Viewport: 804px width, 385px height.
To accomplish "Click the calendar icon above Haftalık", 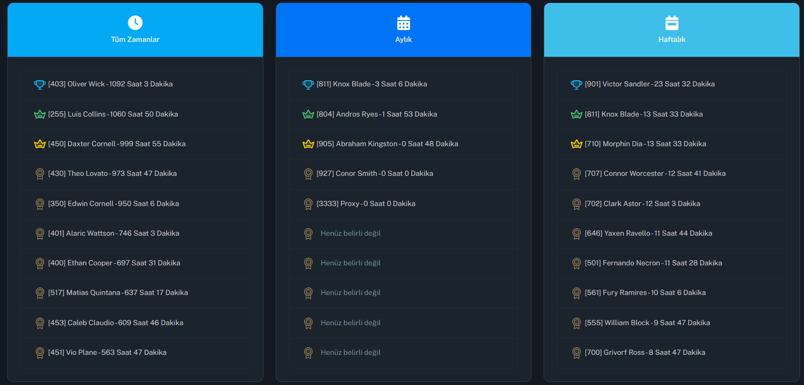I will coord(672,23).
